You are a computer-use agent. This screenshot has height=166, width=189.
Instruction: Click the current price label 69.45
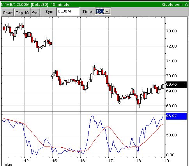[x=176, y=85]
